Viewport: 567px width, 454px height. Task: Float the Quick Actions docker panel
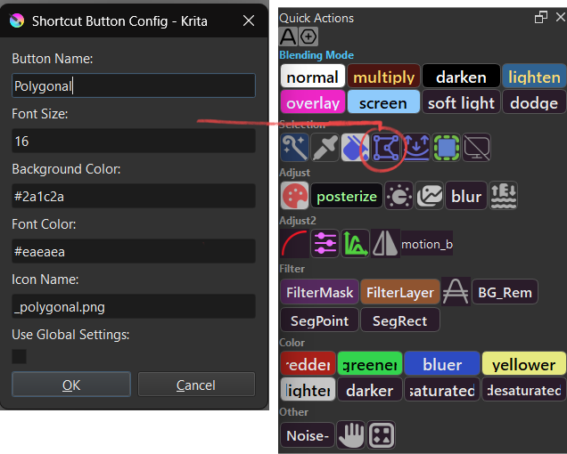click(540, 17)
